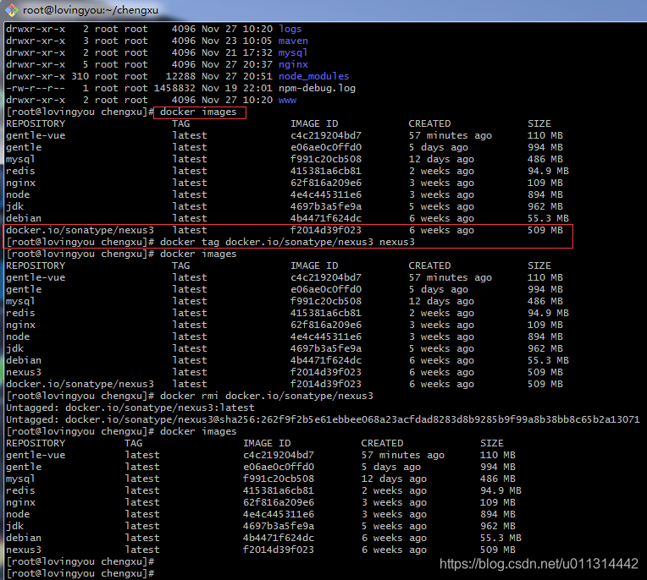Click third table's REPOSITORY header

click(36, 443)
